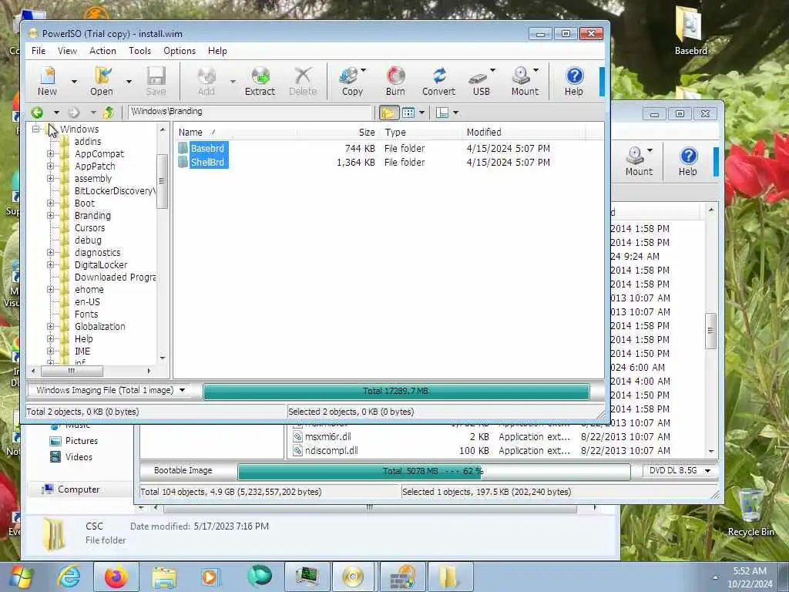The height and width of the screenshot is (592, 789).
Task: Click the Burn toolbar icon
Action: point(395,80)
